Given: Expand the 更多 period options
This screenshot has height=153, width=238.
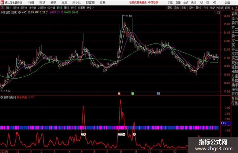Looking at the screenshot, I should 90,8.
